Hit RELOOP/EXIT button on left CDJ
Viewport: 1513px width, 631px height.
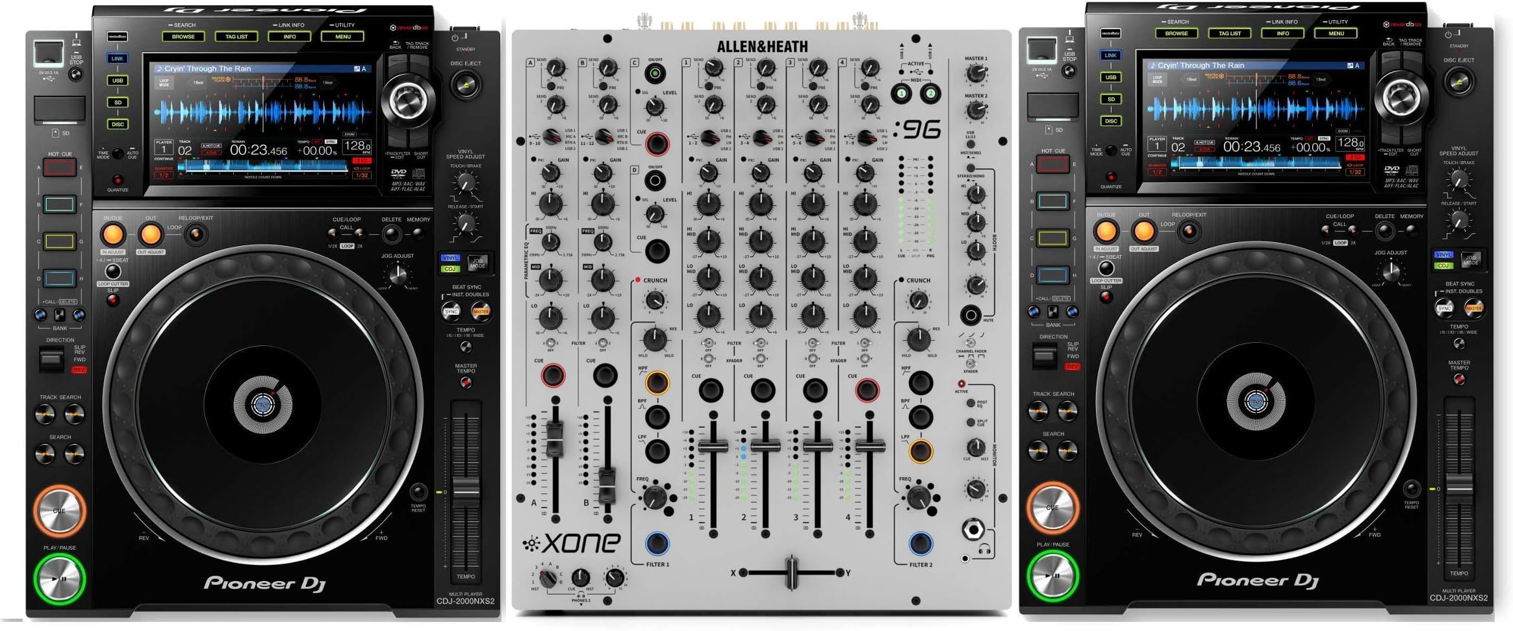(x=196, y=234)
